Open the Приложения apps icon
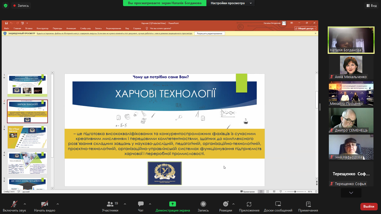 point(249,204)
